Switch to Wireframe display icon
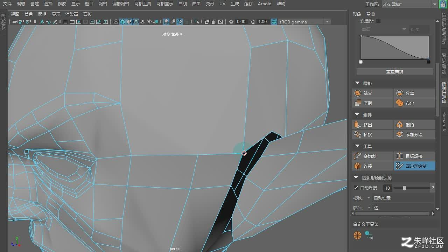This screenshot has height=252, width=448. 116,22
